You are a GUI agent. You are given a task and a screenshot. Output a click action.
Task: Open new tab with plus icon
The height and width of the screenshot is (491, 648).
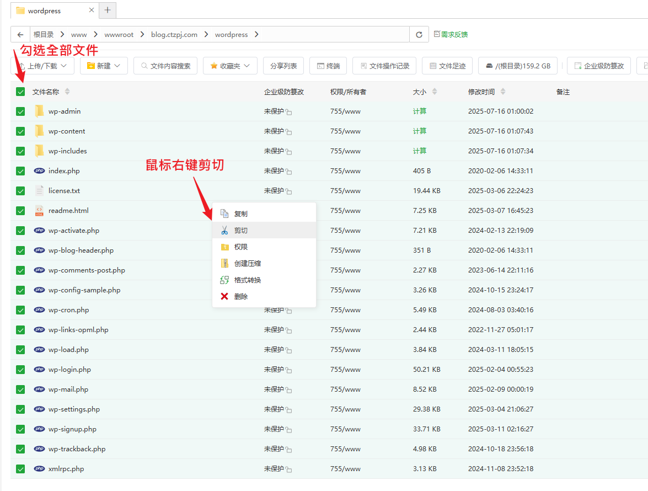tap(108, 10)
